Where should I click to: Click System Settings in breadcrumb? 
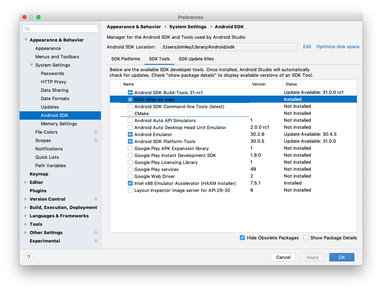pos(188,27)
